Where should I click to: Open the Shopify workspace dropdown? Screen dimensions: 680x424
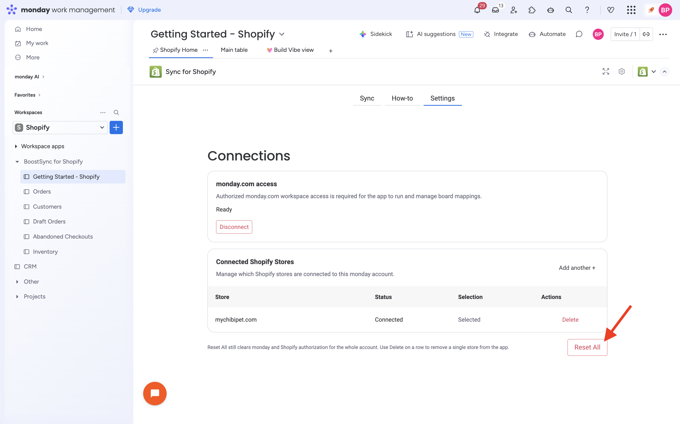[x=60, y=128]
